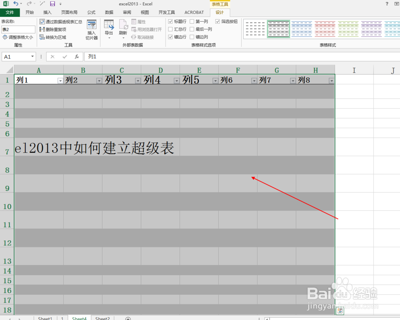Switch to the 开始 ribbon tab
This screenshot has width=400, height=320.
[29, 12]
